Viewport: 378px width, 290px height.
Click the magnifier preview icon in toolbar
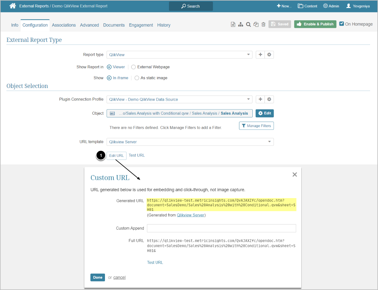click(x=248, y=24)
